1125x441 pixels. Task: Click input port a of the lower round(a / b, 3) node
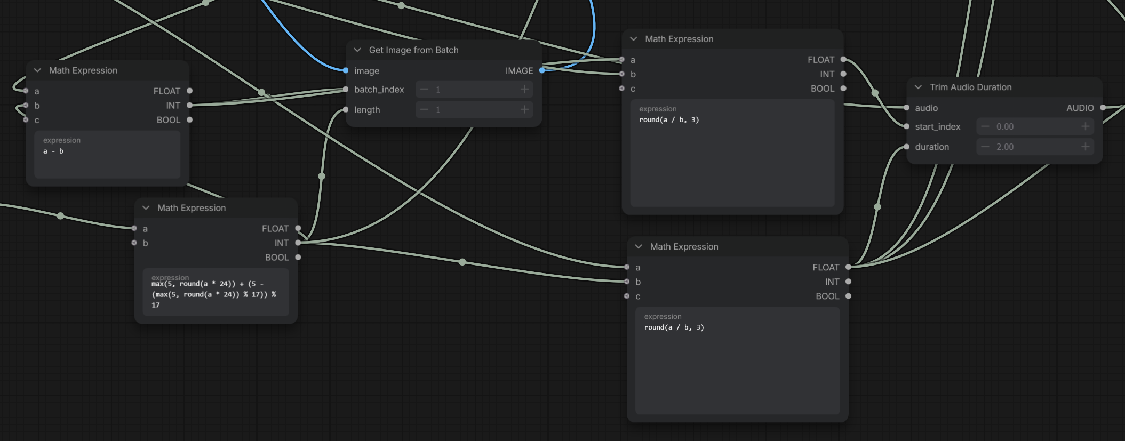click(627, 267)
